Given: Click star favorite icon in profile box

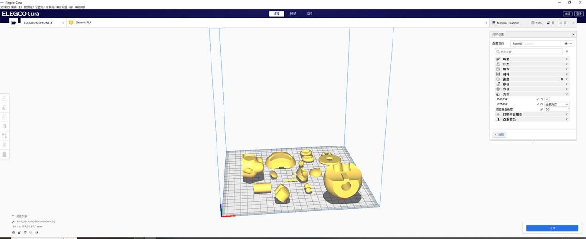Looking at the screenshot, I should coord(566,43).
